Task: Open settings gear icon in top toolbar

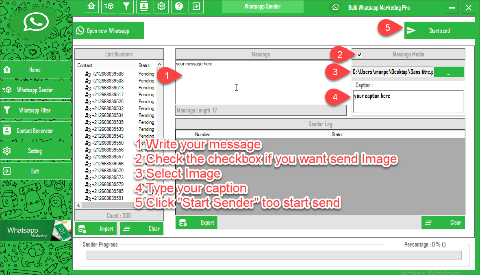Action: pos(161,6)
